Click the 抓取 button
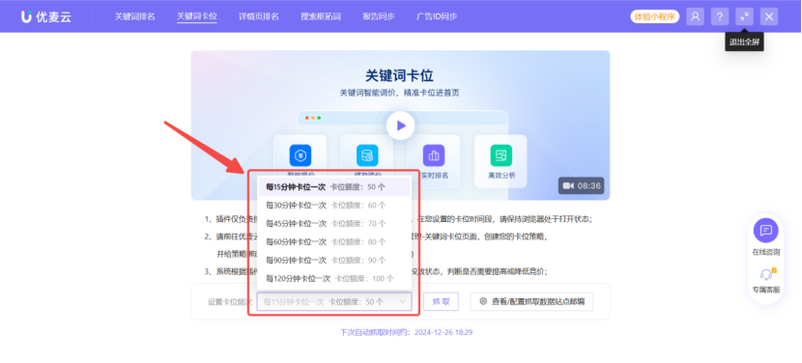The height and width of the screenshot is (363, 802). 441,301
